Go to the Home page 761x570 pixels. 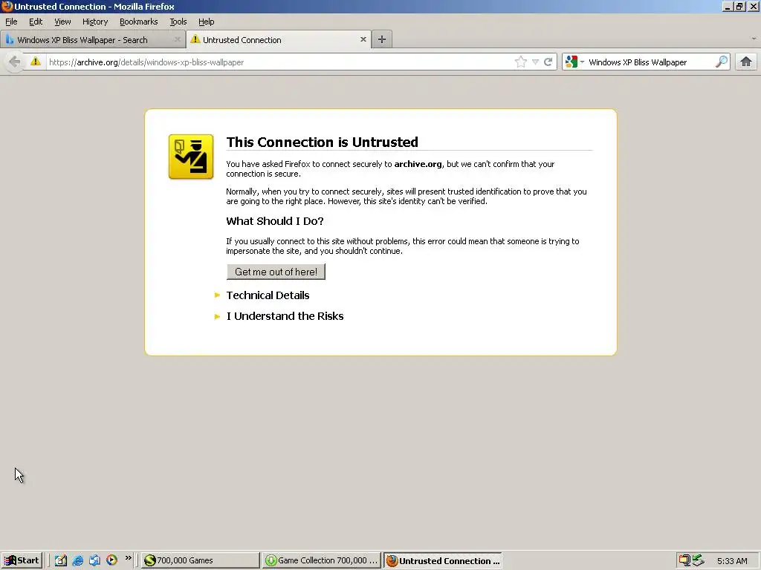tap(746, 62)
